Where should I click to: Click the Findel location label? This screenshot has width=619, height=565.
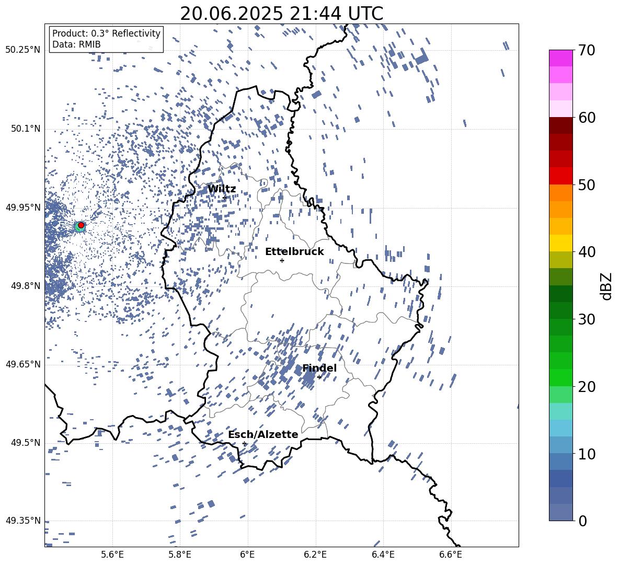319,368
